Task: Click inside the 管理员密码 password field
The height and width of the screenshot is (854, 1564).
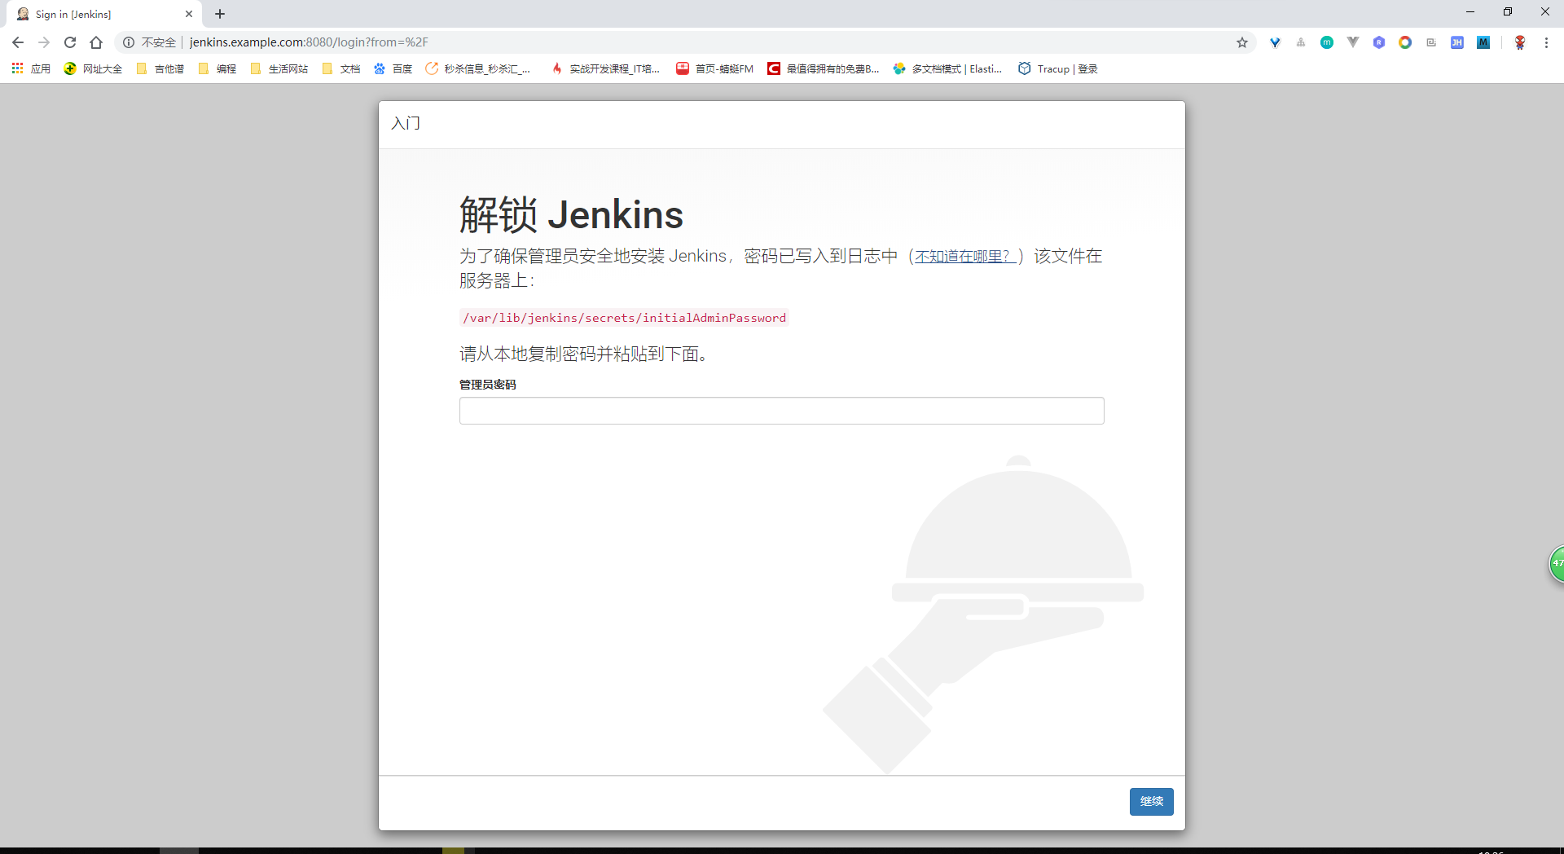Action: tap(781, 411)
